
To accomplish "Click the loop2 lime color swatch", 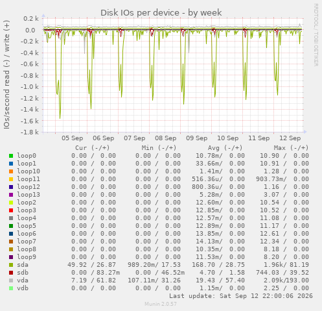I will click(x=11, y=203).
